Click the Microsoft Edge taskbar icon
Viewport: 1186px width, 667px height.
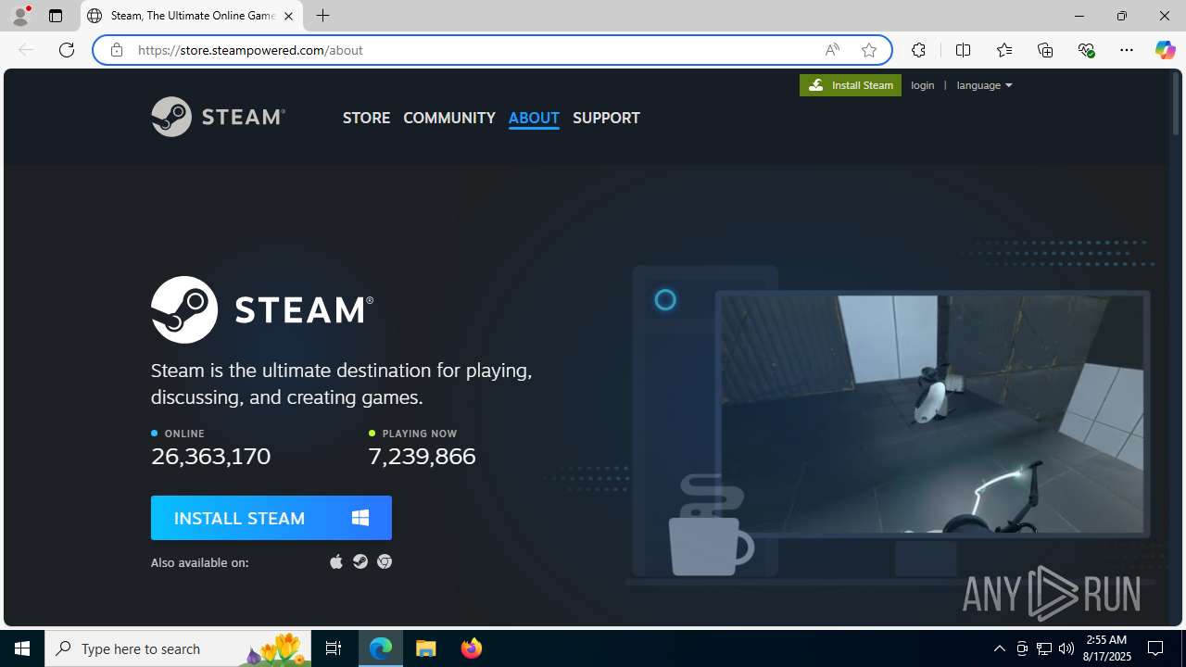pyautogui.click(x=381, y=648)
